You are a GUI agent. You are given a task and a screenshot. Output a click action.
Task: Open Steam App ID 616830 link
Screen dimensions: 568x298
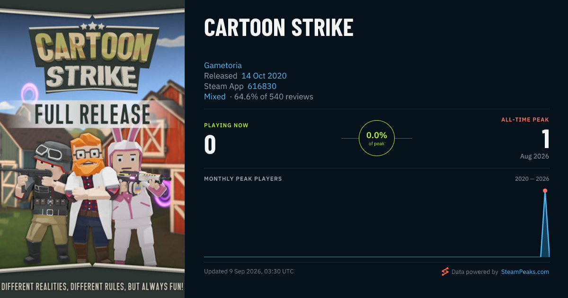(x=262, y=86)
